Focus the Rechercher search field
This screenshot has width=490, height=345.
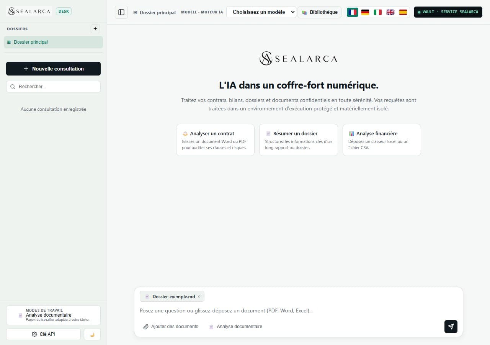[x=53, y=87]
